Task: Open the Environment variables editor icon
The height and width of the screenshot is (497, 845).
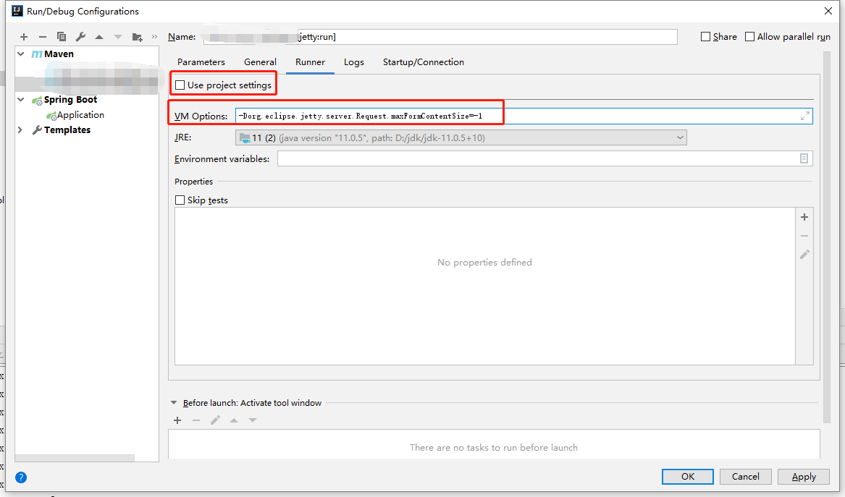Action: 804,158
